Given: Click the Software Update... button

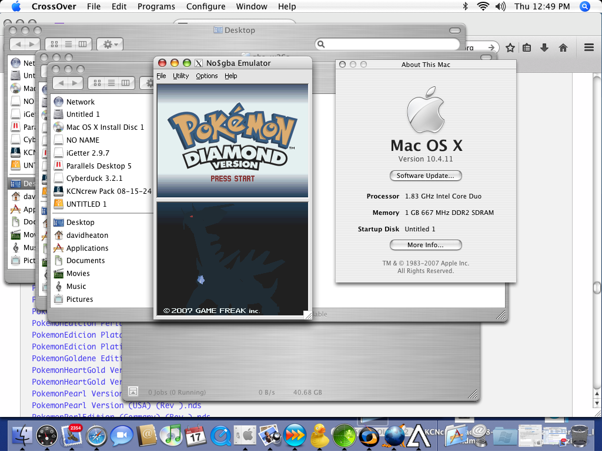Looking at the screenshot, I should click(x=426, y=176).
